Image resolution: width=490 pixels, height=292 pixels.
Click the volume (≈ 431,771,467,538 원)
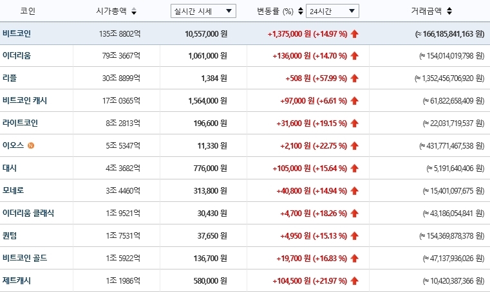[452, 146]
